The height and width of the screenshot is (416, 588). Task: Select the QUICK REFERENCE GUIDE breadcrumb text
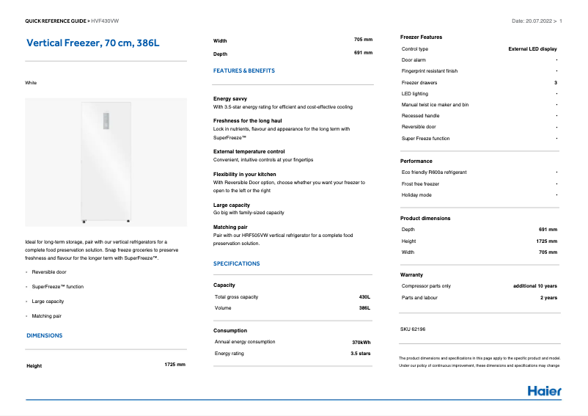pyautogui.click(x=56, y=21)
